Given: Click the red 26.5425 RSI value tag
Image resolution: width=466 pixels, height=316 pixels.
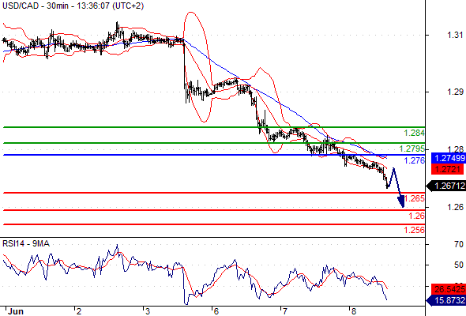Looking at the screenshot, I should point(449,289).
